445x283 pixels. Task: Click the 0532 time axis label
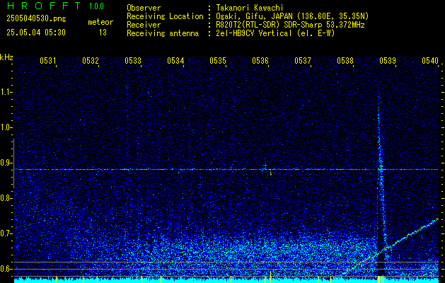[x=91, y=60]
